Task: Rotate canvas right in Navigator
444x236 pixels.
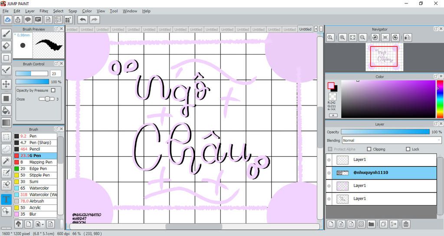Action: [x=395, y=37]
